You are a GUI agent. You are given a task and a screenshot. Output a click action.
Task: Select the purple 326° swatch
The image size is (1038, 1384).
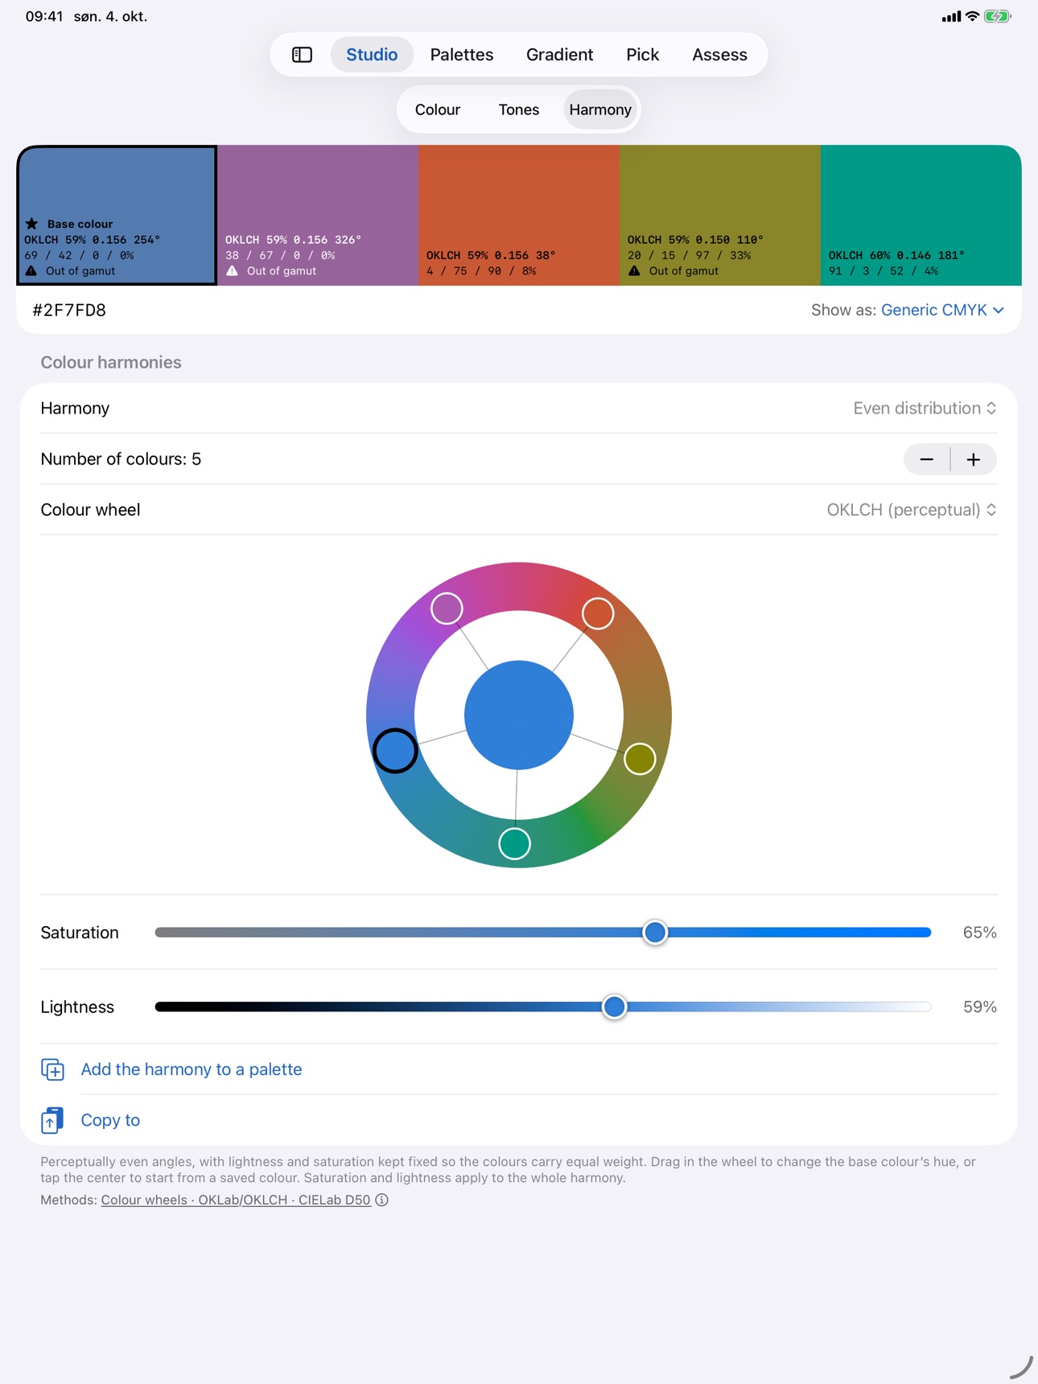click(x=318, y=215)
